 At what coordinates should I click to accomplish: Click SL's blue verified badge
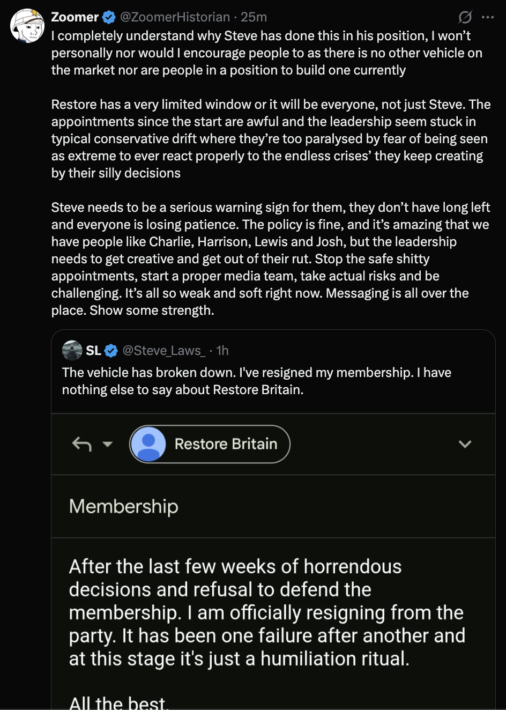(111, 351)
